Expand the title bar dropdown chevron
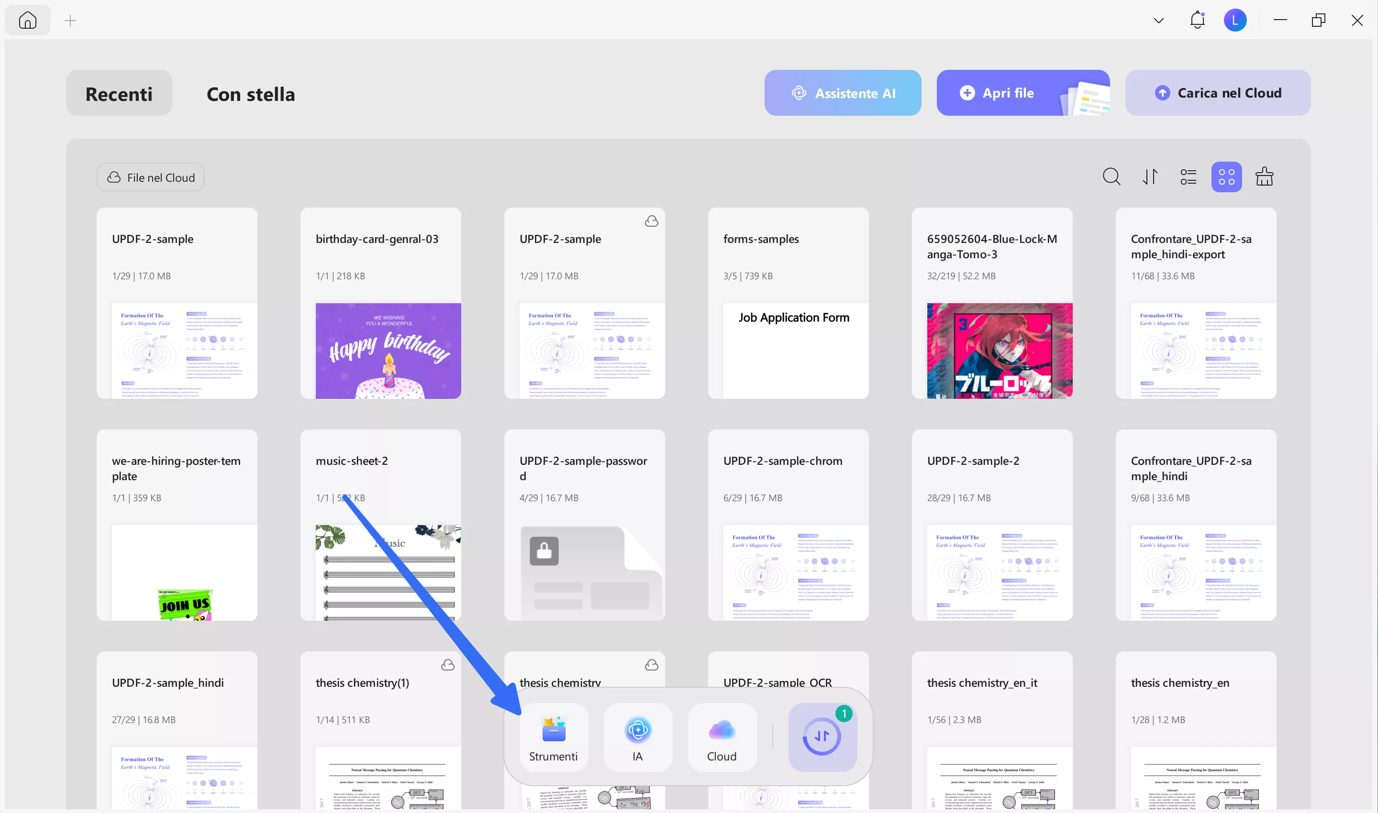This screenshot has height=813, width=1378. [x=1158, y=21]
